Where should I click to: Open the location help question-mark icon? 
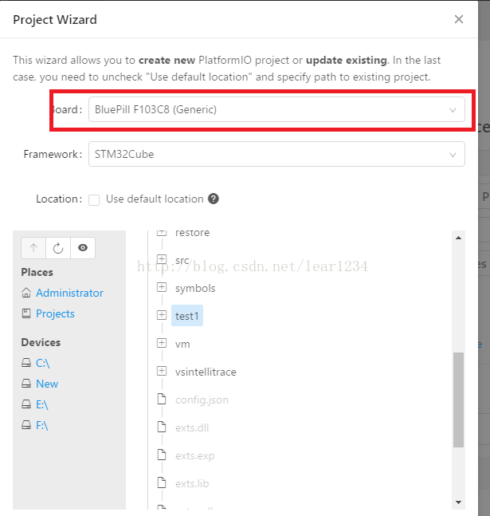[214, 199]
